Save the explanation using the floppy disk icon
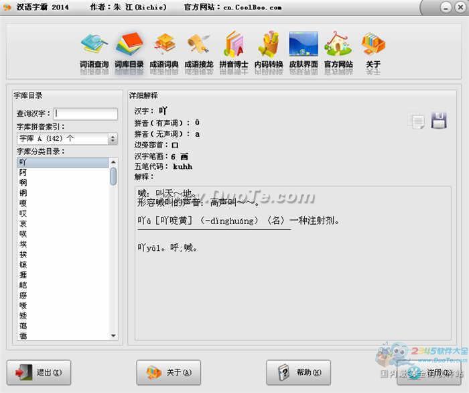This screenshot has height=393, width=469. coord(439,121)
